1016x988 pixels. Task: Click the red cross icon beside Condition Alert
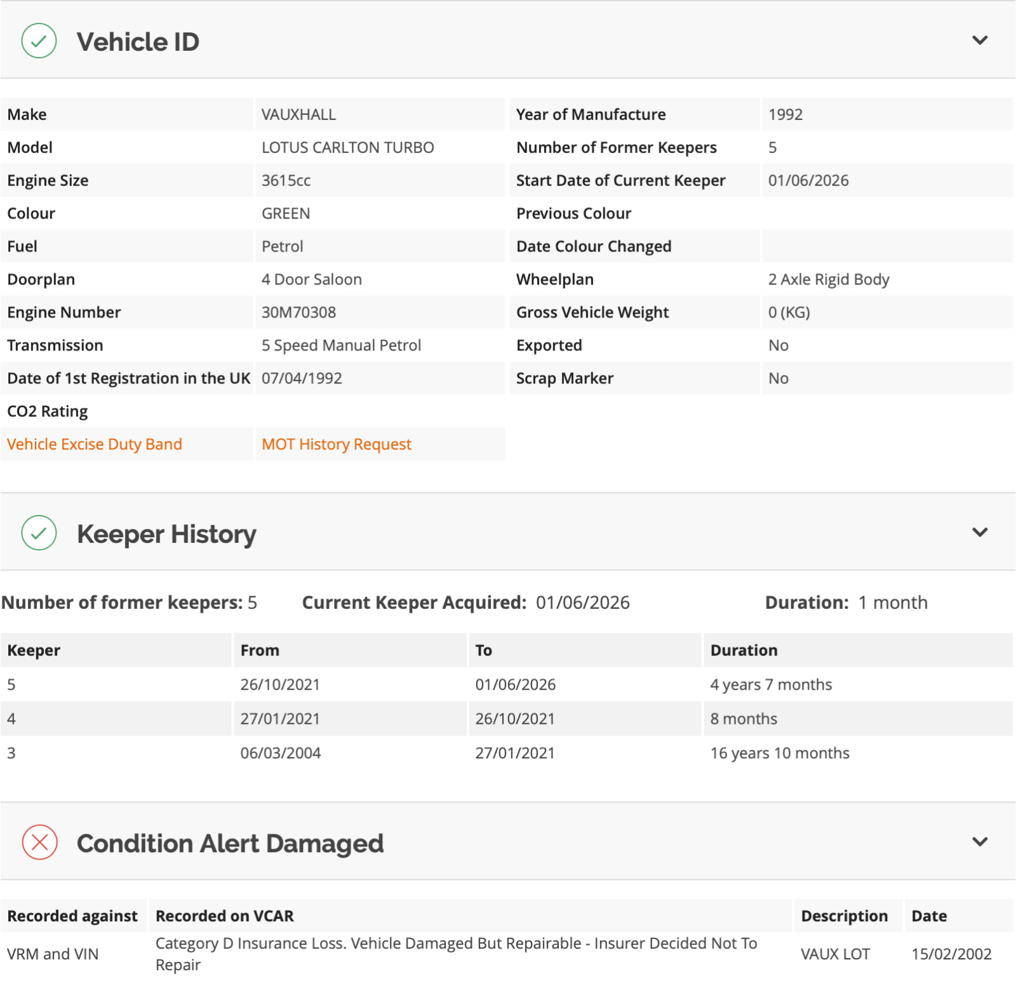click(39, 842)
